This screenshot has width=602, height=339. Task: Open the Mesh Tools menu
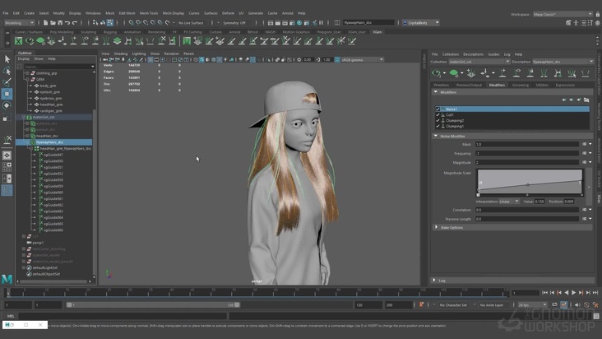(149, 13)
